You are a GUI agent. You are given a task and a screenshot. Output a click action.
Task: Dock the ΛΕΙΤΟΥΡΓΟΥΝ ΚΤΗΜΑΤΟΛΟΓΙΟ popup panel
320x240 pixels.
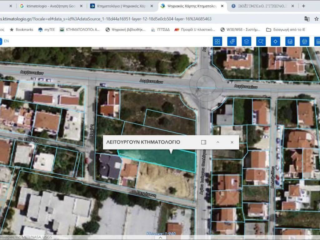click(204, 142)
